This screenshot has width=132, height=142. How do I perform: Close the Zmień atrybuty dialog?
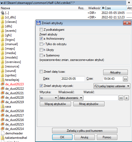tap(127, 23)
